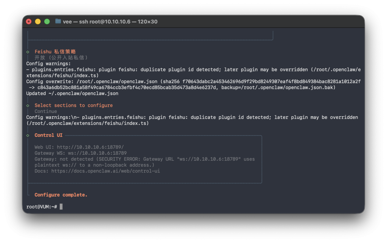Close the terminal window with red button
Image resolution: width=387 pixels, height=243 pixels.
[x=29, y=22]
